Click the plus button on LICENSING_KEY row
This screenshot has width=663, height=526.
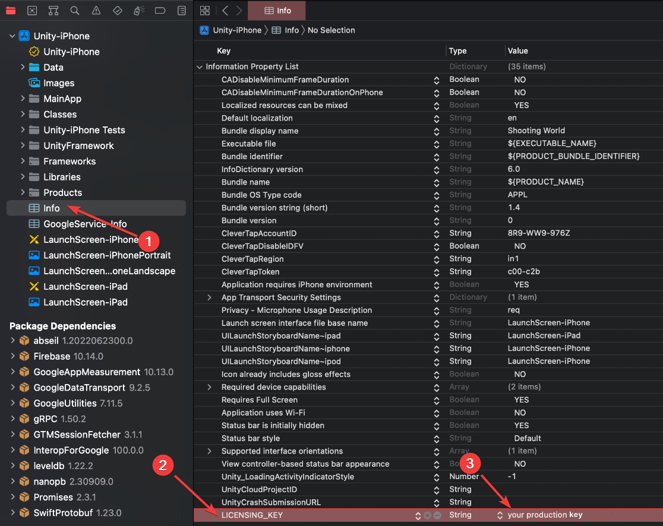428,515
